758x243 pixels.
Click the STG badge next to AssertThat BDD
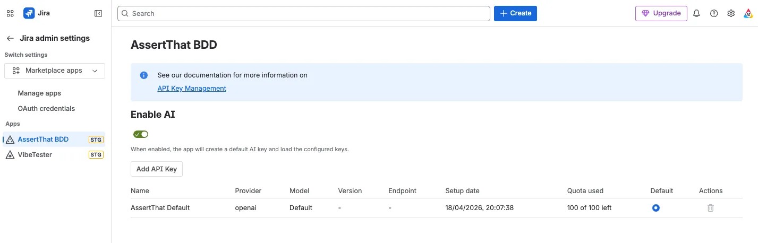[x=96, y=140]
